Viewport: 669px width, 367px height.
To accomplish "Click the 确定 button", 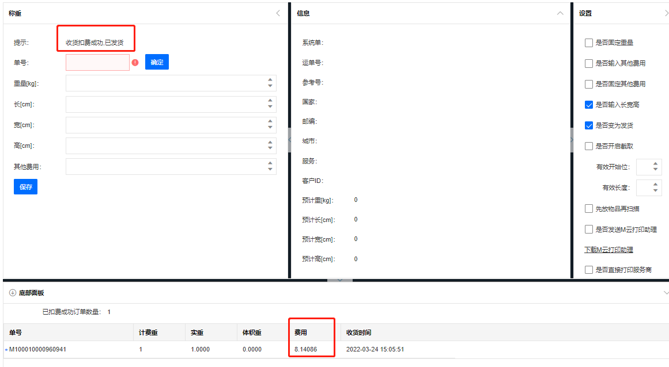I will (157, 62).
